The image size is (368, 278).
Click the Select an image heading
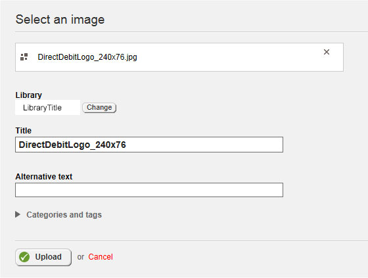(x=60, y=20)
